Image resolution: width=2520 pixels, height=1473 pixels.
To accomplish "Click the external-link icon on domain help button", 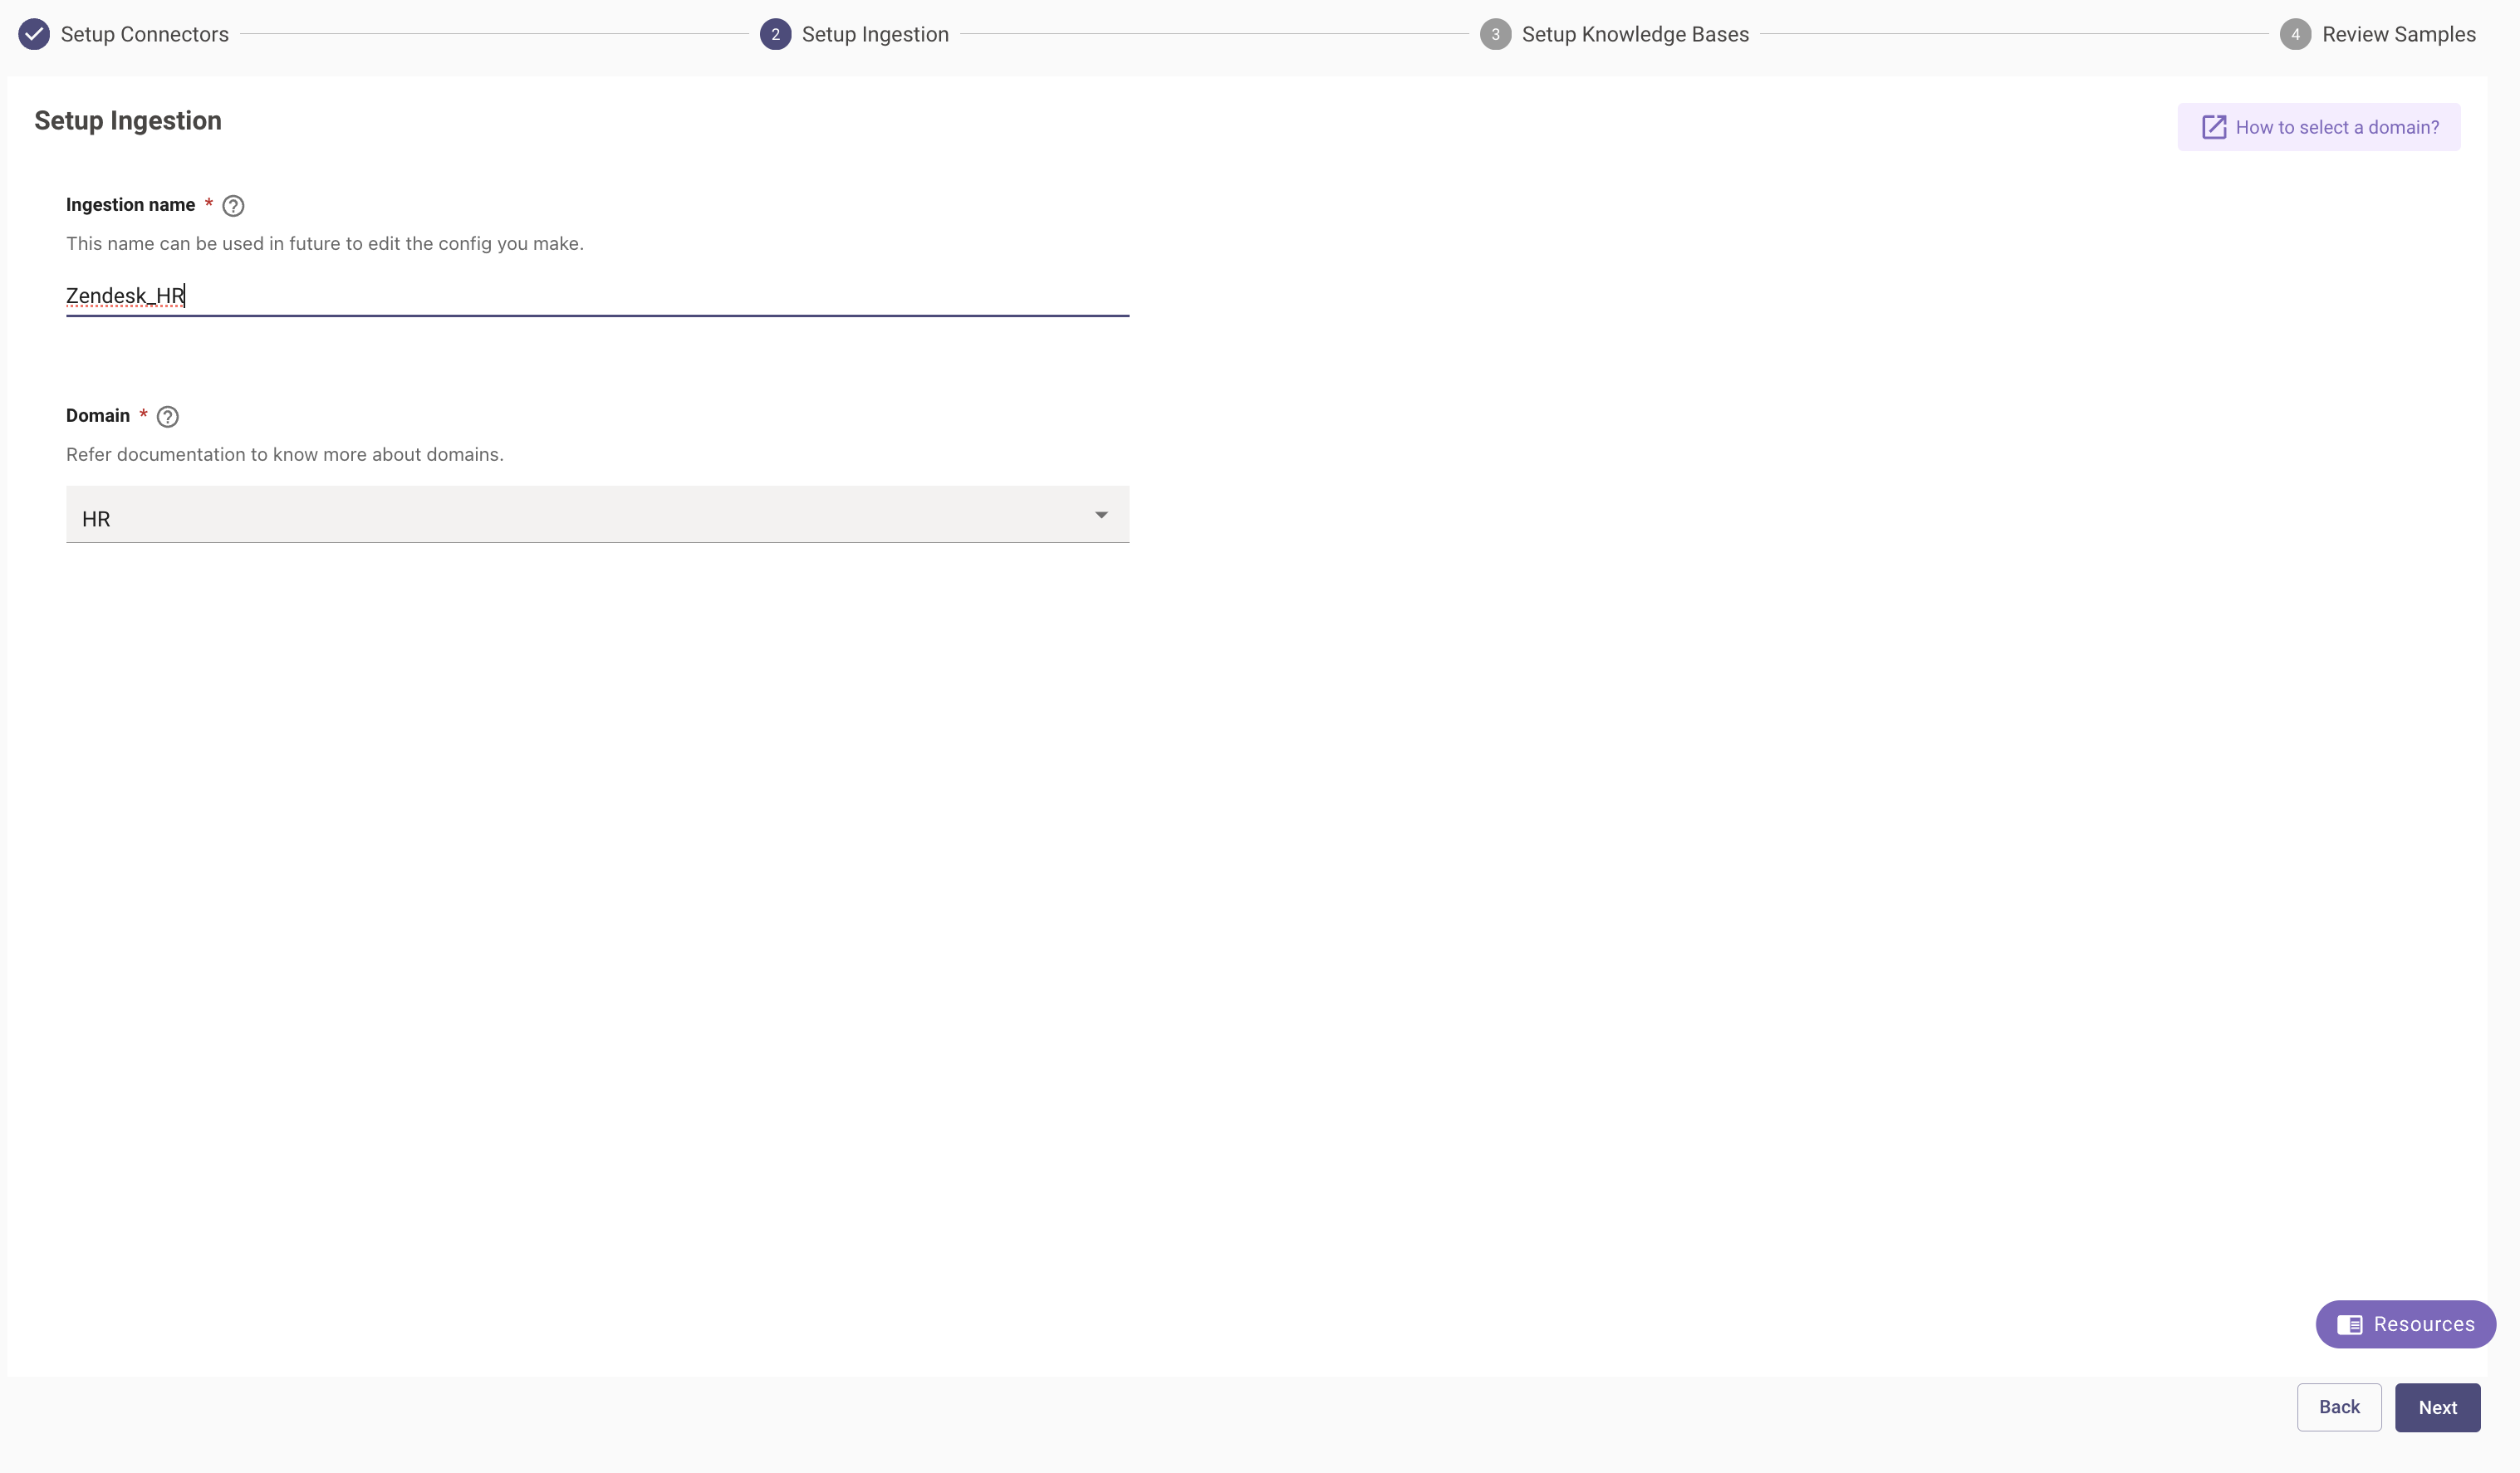I will 2213,127.
